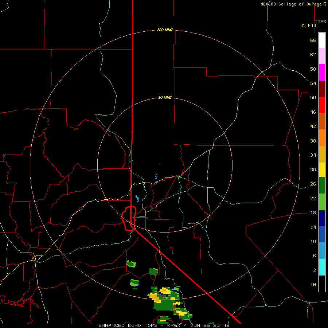328x328 pixels.
Task: Click the light green 22 kft swatch
Action: click(322, 202)
